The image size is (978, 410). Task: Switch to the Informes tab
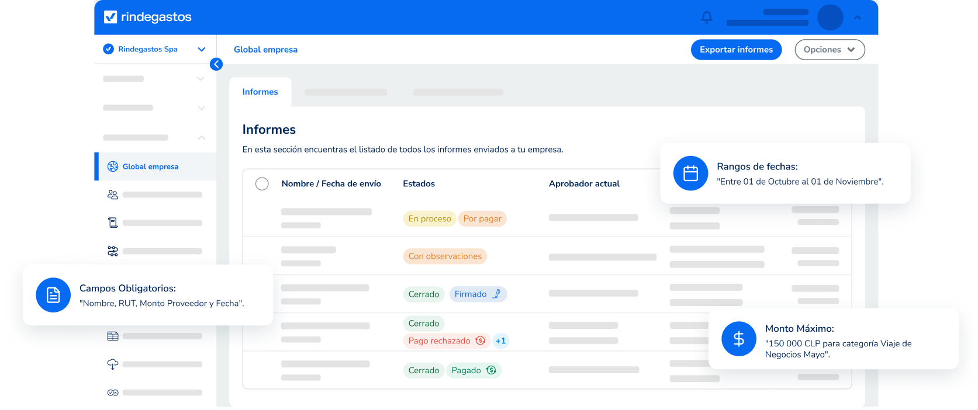point(260,92)
